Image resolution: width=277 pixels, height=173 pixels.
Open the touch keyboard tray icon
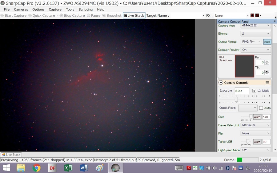[x=179, y=168]
